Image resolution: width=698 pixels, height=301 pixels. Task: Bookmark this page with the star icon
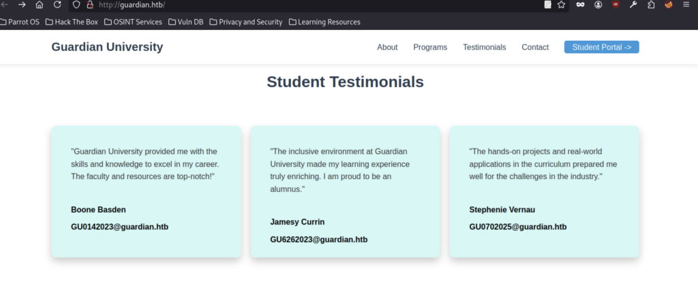pos(561,5)
